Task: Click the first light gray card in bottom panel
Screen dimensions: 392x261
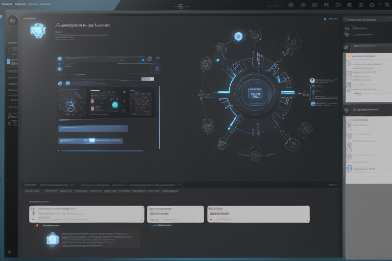Action: (x=86, y=214)
